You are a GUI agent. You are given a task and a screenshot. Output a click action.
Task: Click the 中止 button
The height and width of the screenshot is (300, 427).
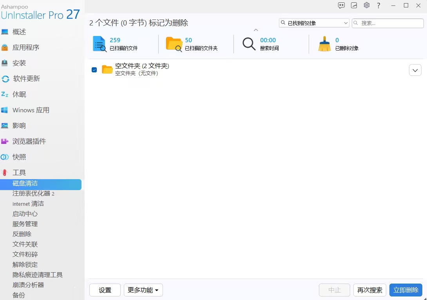[x=335, y=290]
